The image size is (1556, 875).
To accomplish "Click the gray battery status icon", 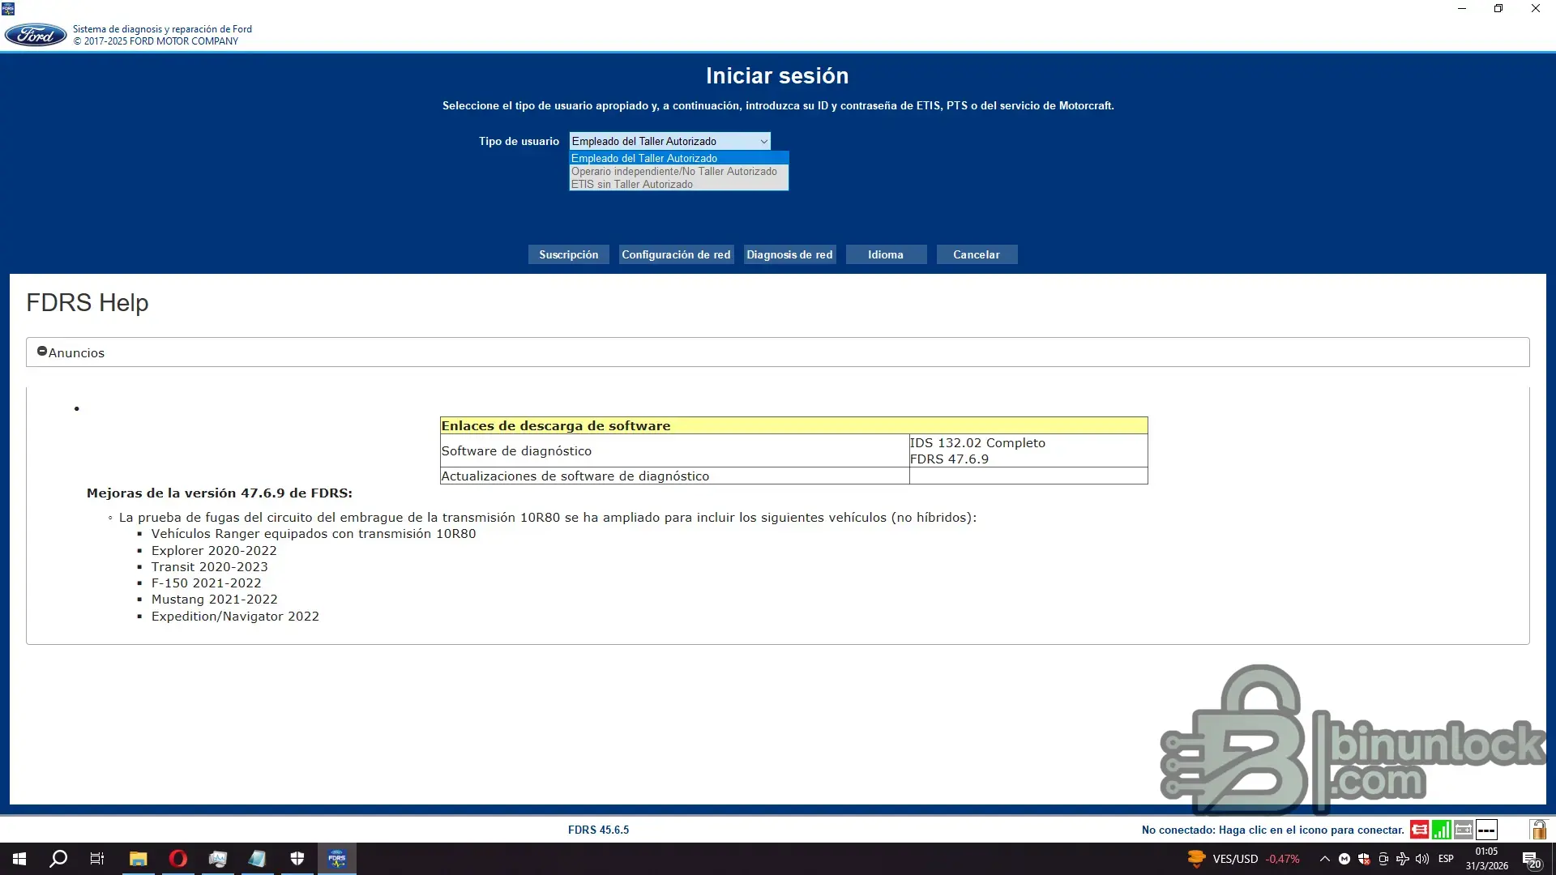I will (1464, 830).
